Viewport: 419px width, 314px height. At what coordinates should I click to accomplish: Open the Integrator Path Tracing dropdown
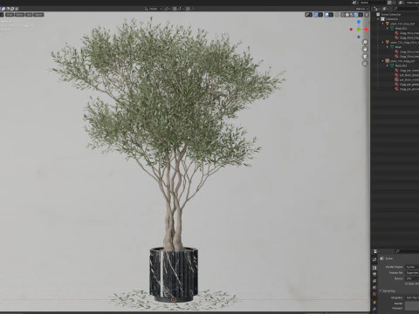click(x=412, y=297)
